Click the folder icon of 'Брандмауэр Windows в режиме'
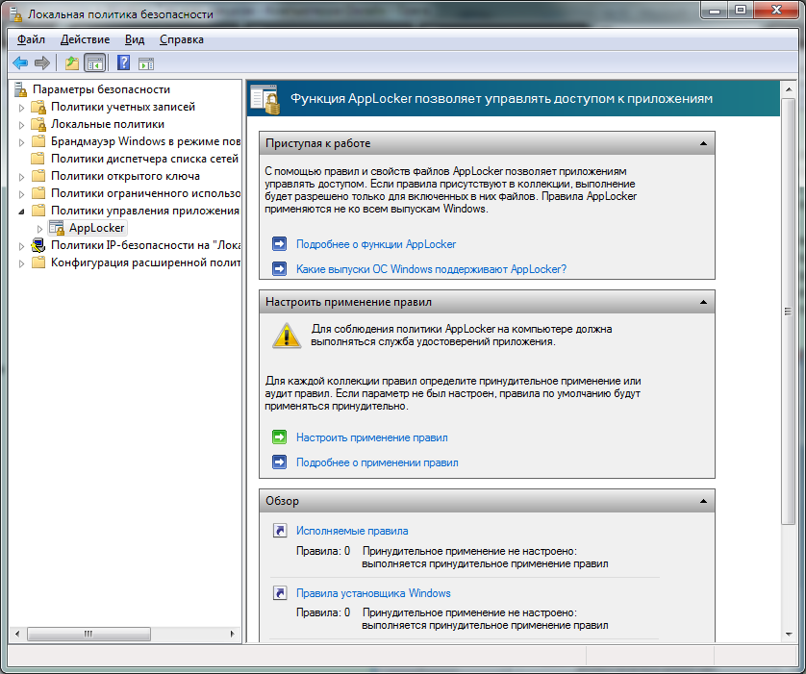Image resolution: width=806 pixels, height=674 pixels. click(x=38, y=141)
